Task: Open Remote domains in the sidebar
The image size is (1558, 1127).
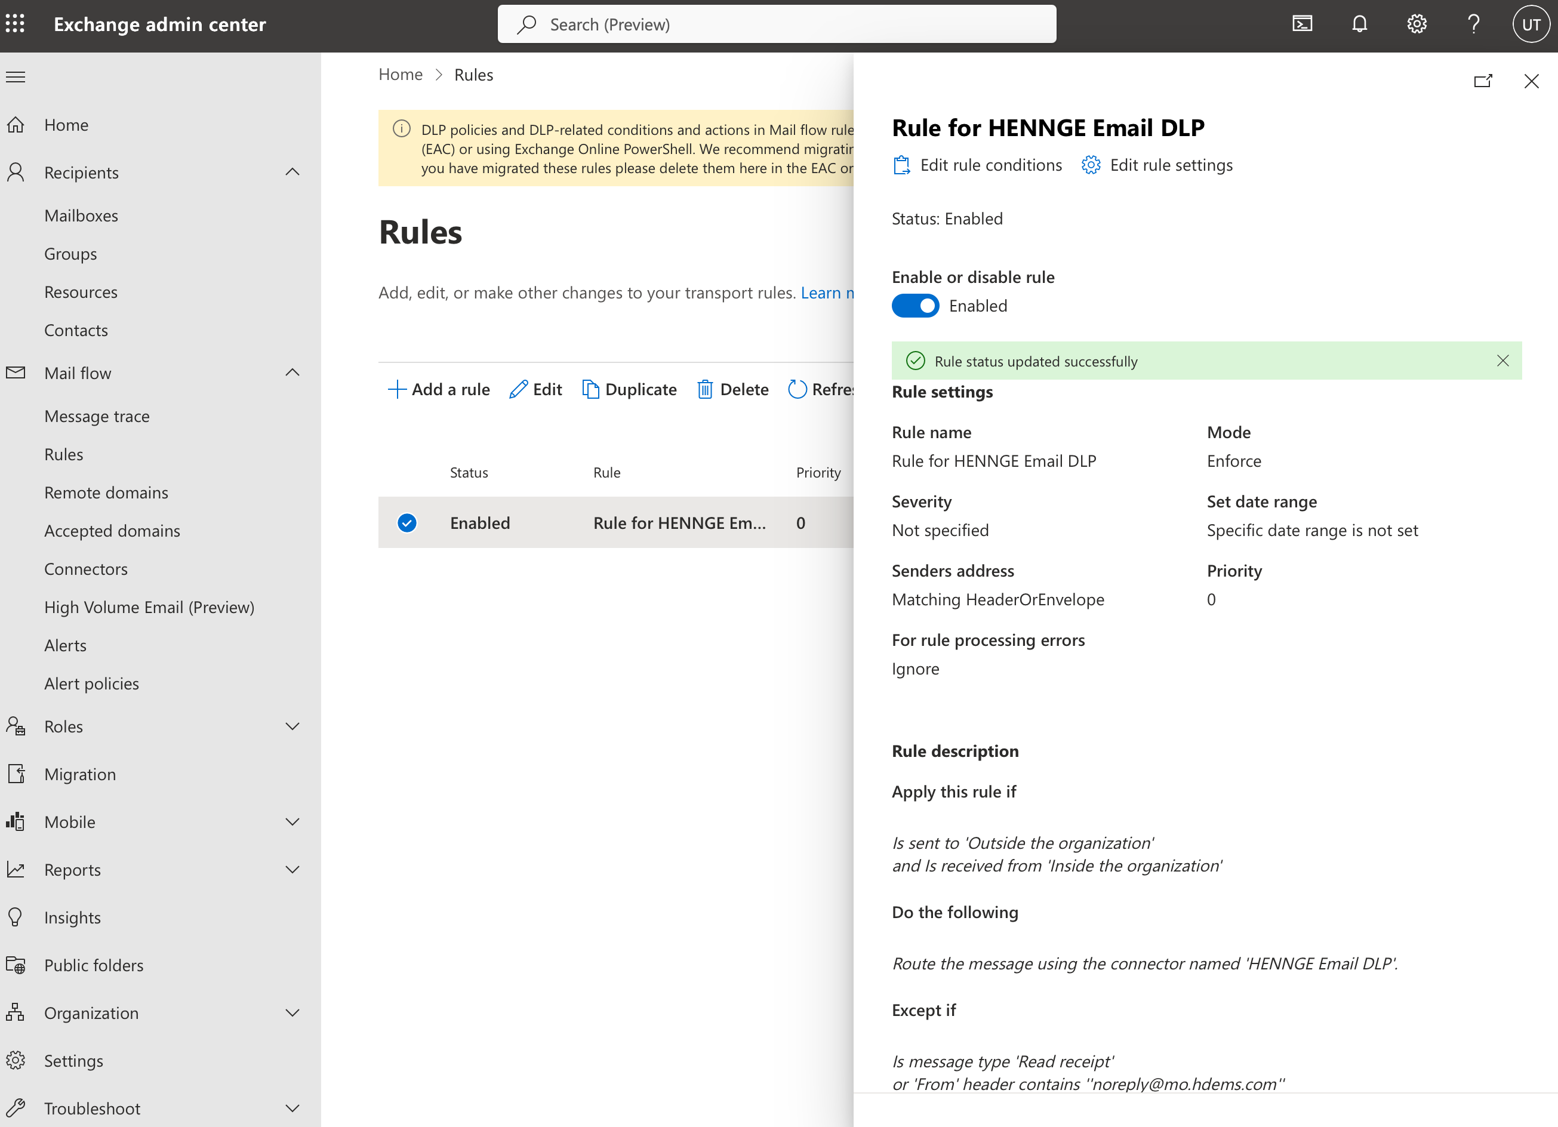Action: (x=106, y=492)
